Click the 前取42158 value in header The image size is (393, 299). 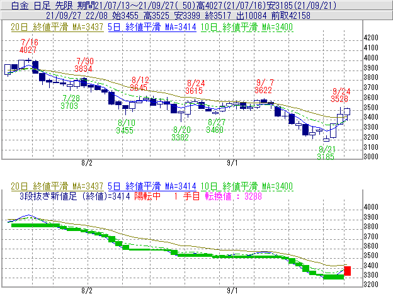(291, 16)
